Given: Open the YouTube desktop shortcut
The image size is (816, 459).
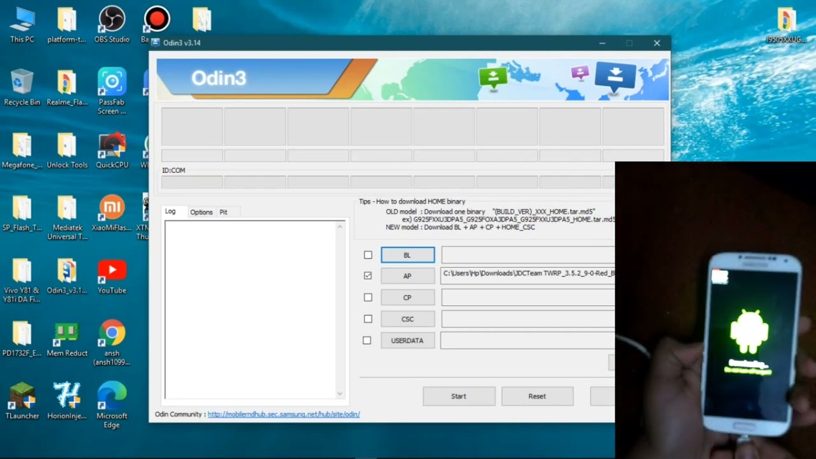Looking at the screenshot, I should [112, 275].
